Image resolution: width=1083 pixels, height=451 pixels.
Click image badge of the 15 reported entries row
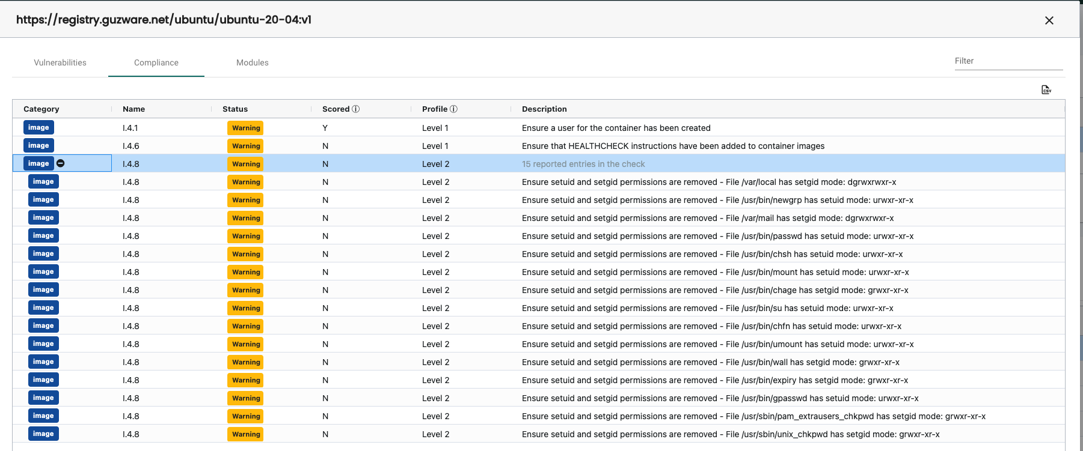coord(38,163)
